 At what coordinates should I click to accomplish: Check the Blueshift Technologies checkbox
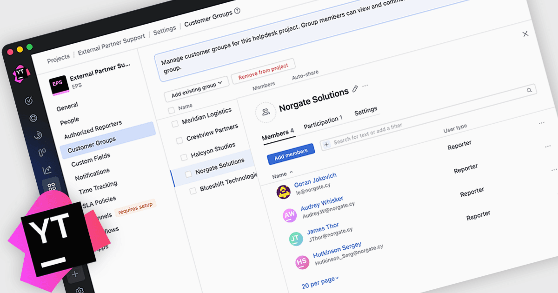coord(193,191)
